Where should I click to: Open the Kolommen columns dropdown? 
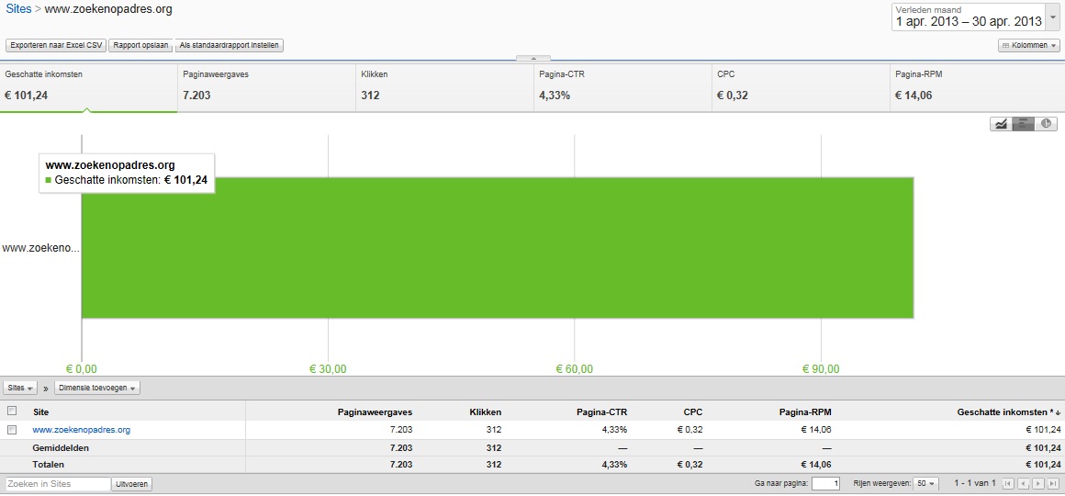[1029, 46]
